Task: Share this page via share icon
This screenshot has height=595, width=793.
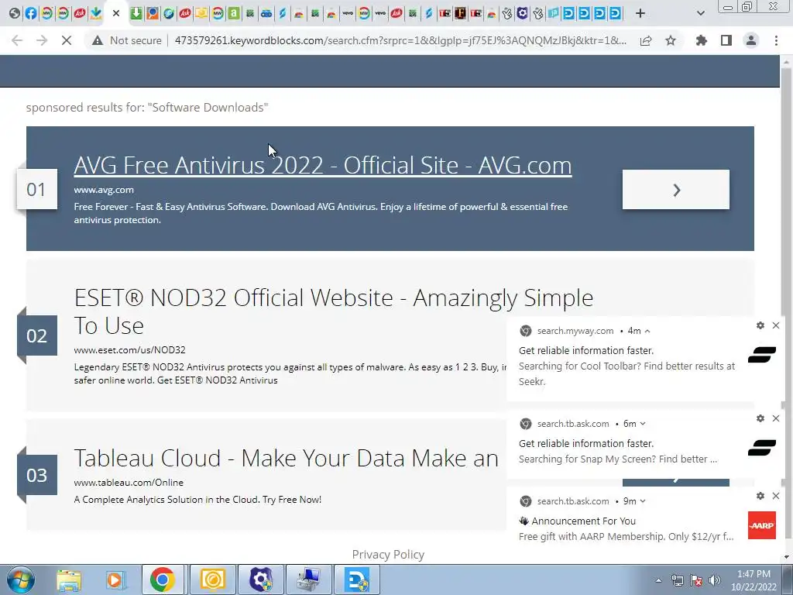Action: point(646,40)
